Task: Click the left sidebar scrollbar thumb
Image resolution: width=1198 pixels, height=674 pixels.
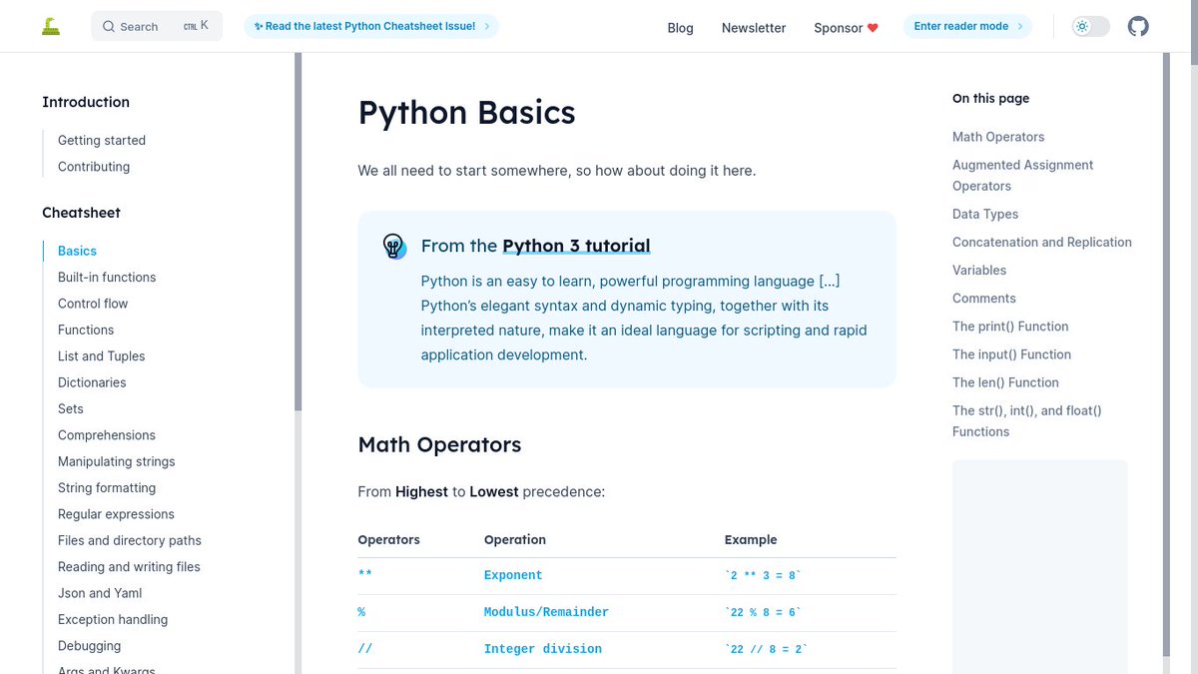Action: [298, 232]
